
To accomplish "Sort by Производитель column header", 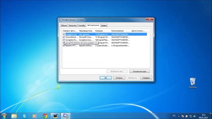I will (x=86, y=31).
